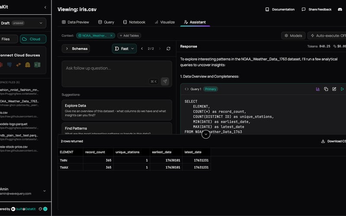Click the Excel green cloud source icon

coord(37,65)
